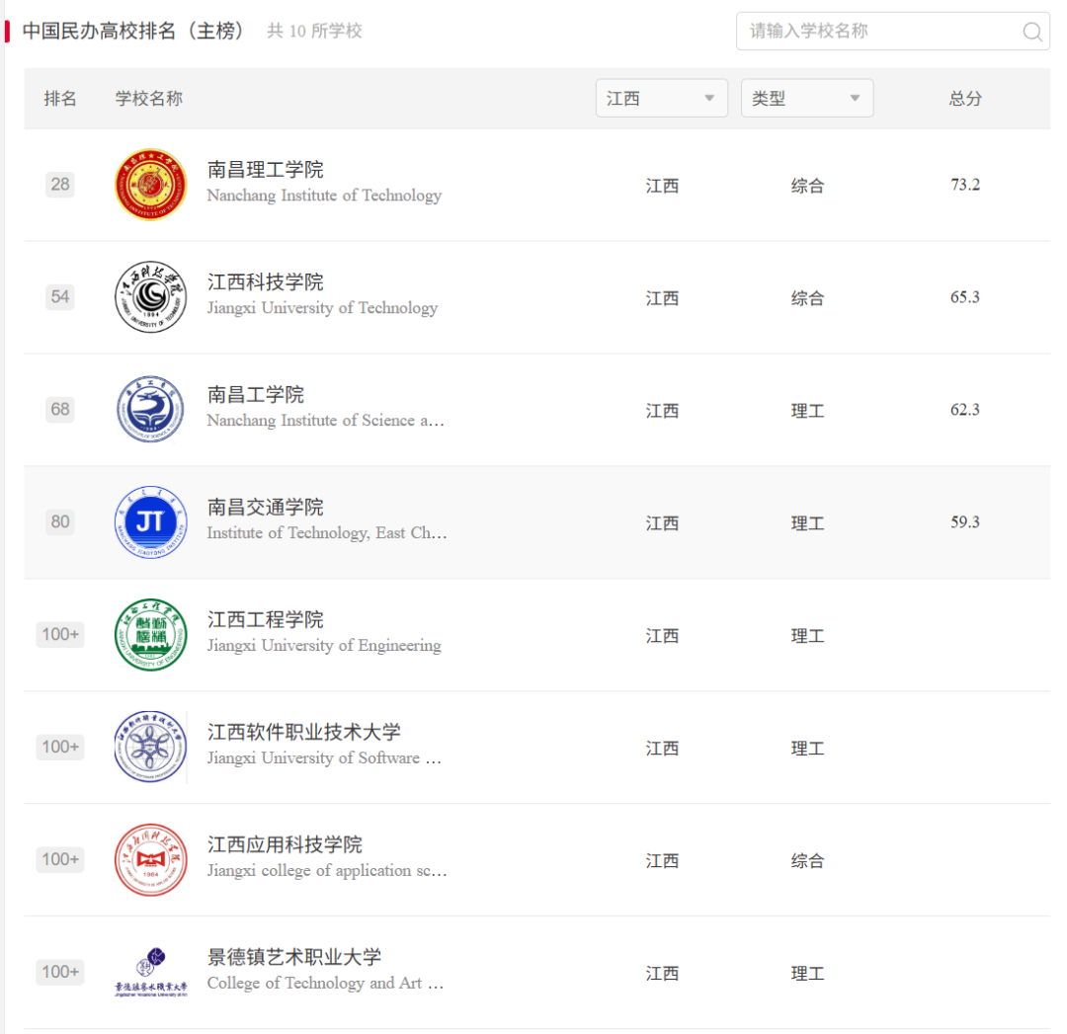Click the rank badge showing 80
1067x1034 pixels.
[60, 521]
